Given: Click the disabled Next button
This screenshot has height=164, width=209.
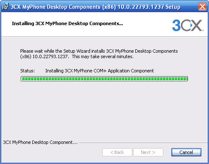Looking at the screenshot, I should [148, 152].
